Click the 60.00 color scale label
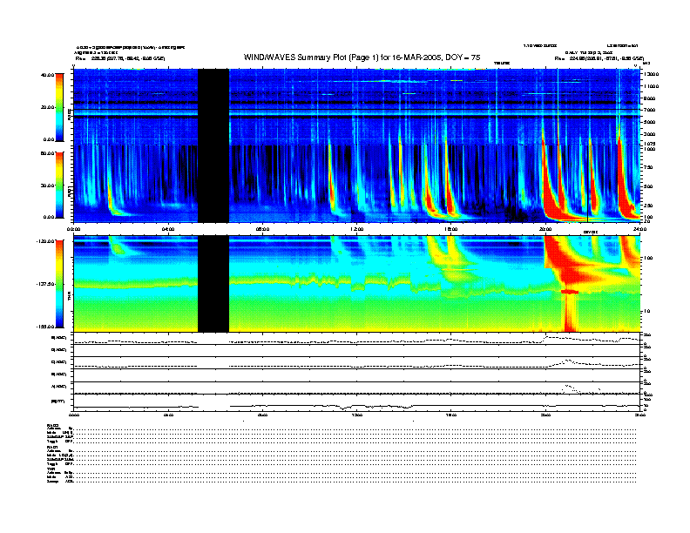Image resolution: width=690 pixels, height=533 pixels. click(x=48, y=153)
